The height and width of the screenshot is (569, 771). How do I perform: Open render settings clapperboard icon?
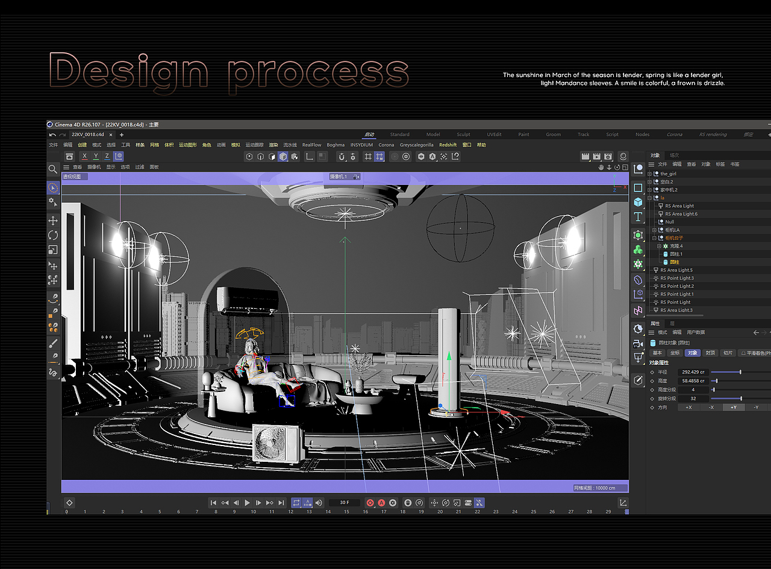(608, 157)
